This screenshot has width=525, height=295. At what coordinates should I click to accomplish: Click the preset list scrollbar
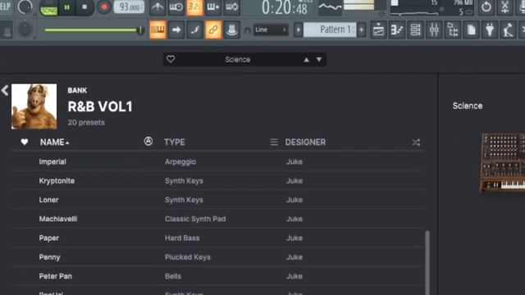[x=427, y=262]
